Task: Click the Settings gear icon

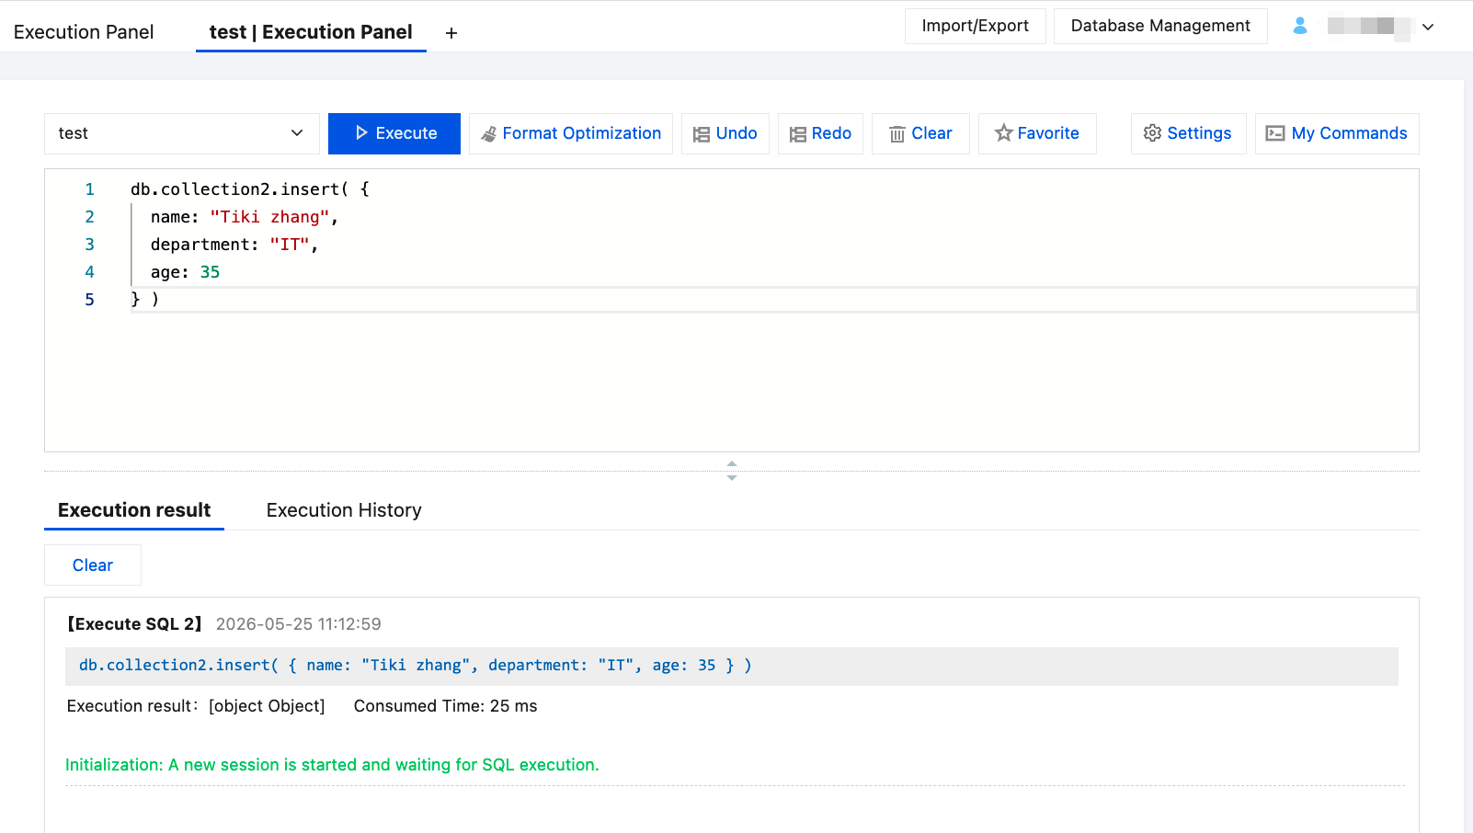Action: 1152,133
